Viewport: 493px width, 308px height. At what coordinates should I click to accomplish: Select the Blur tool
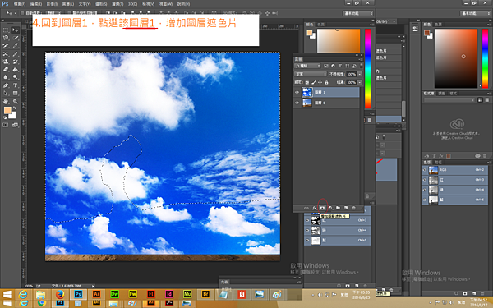[6, 77]
